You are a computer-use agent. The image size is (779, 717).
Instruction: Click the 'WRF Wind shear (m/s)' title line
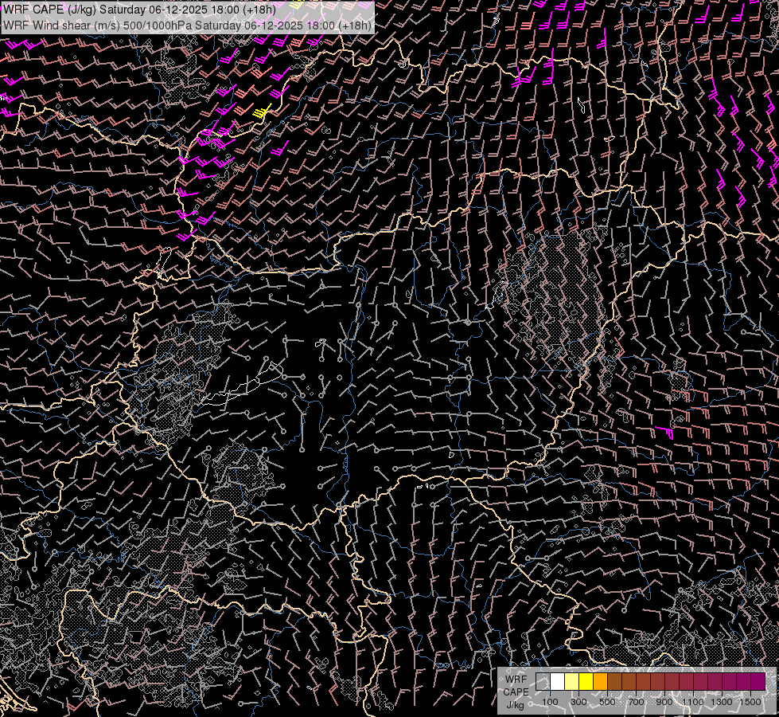(x=187, y=25)
